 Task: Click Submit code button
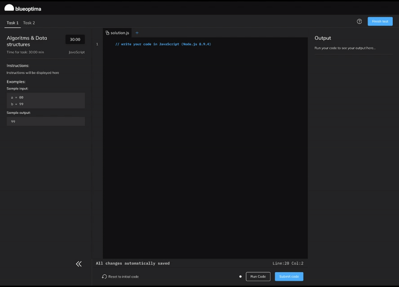(289, 277)
